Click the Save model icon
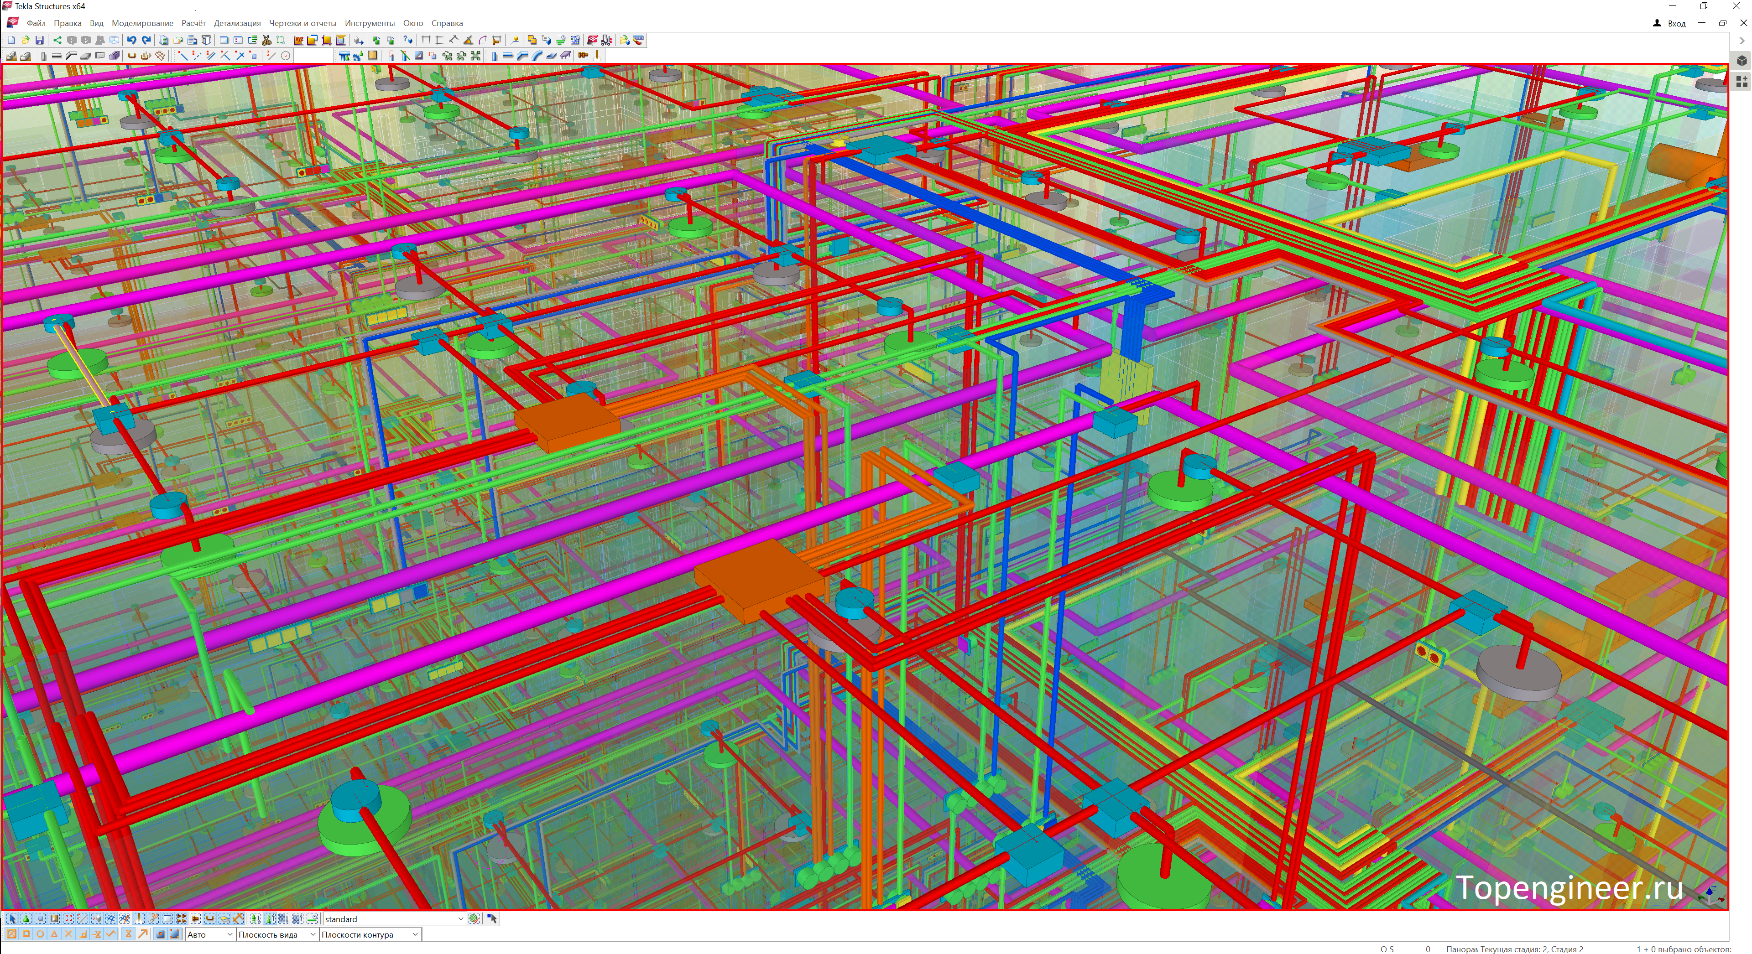The height and width of the screenshot is (954, 1752). tap(39, 40)
